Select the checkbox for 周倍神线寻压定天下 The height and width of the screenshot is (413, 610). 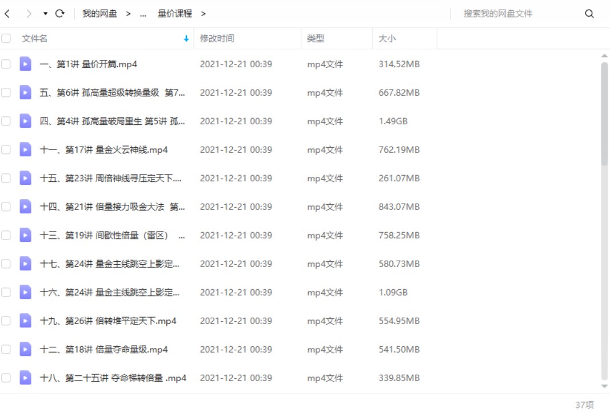point(7,178)
